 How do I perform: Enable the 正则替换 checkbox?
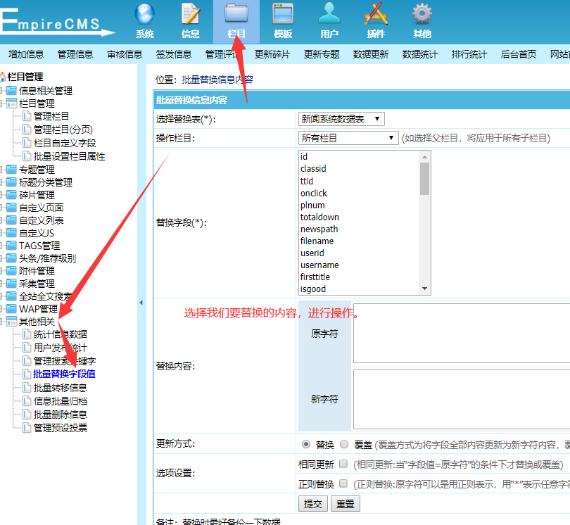tap(343, 484)
